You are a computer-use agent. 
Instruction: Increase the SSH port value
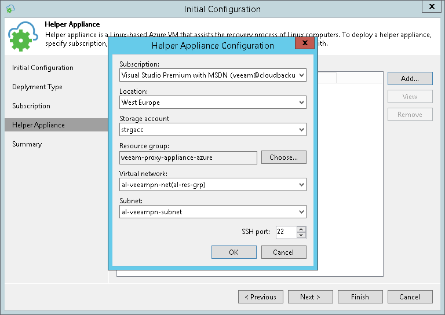point(301,229)
